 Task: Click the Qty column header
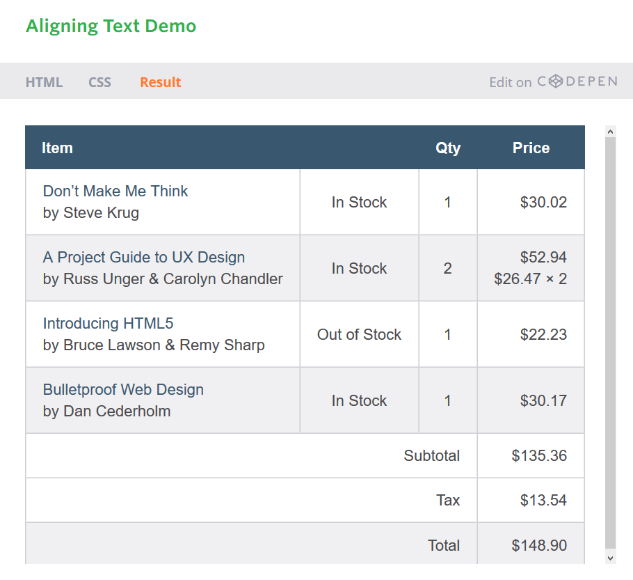[x=448, y=148]
